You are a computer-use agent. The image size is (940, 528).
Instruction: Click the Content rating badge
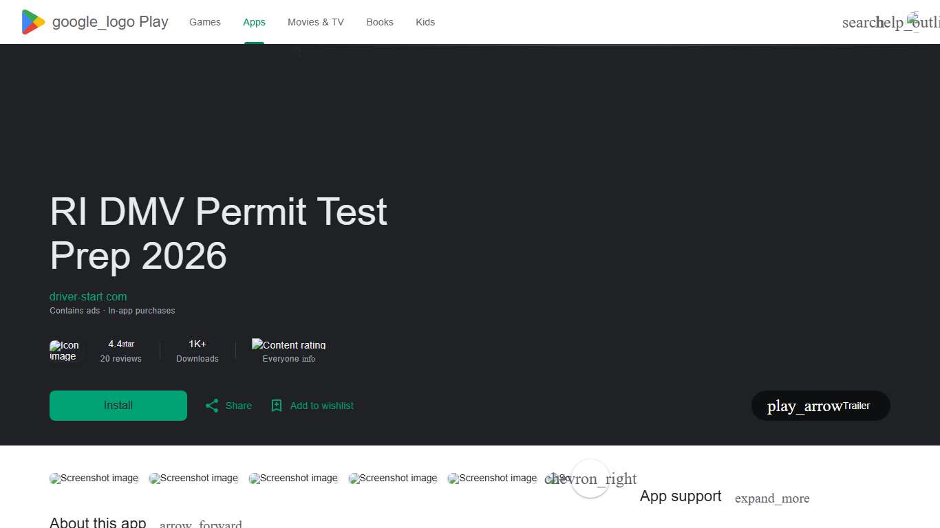pyautogui.click(x=288, y=345)
